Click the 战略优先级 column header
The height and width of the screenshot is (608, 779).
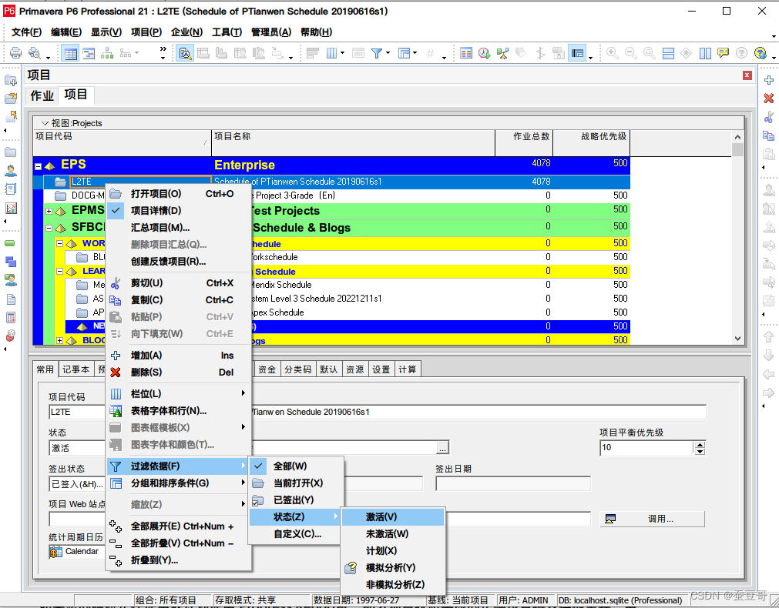click(x=591, y=143)
